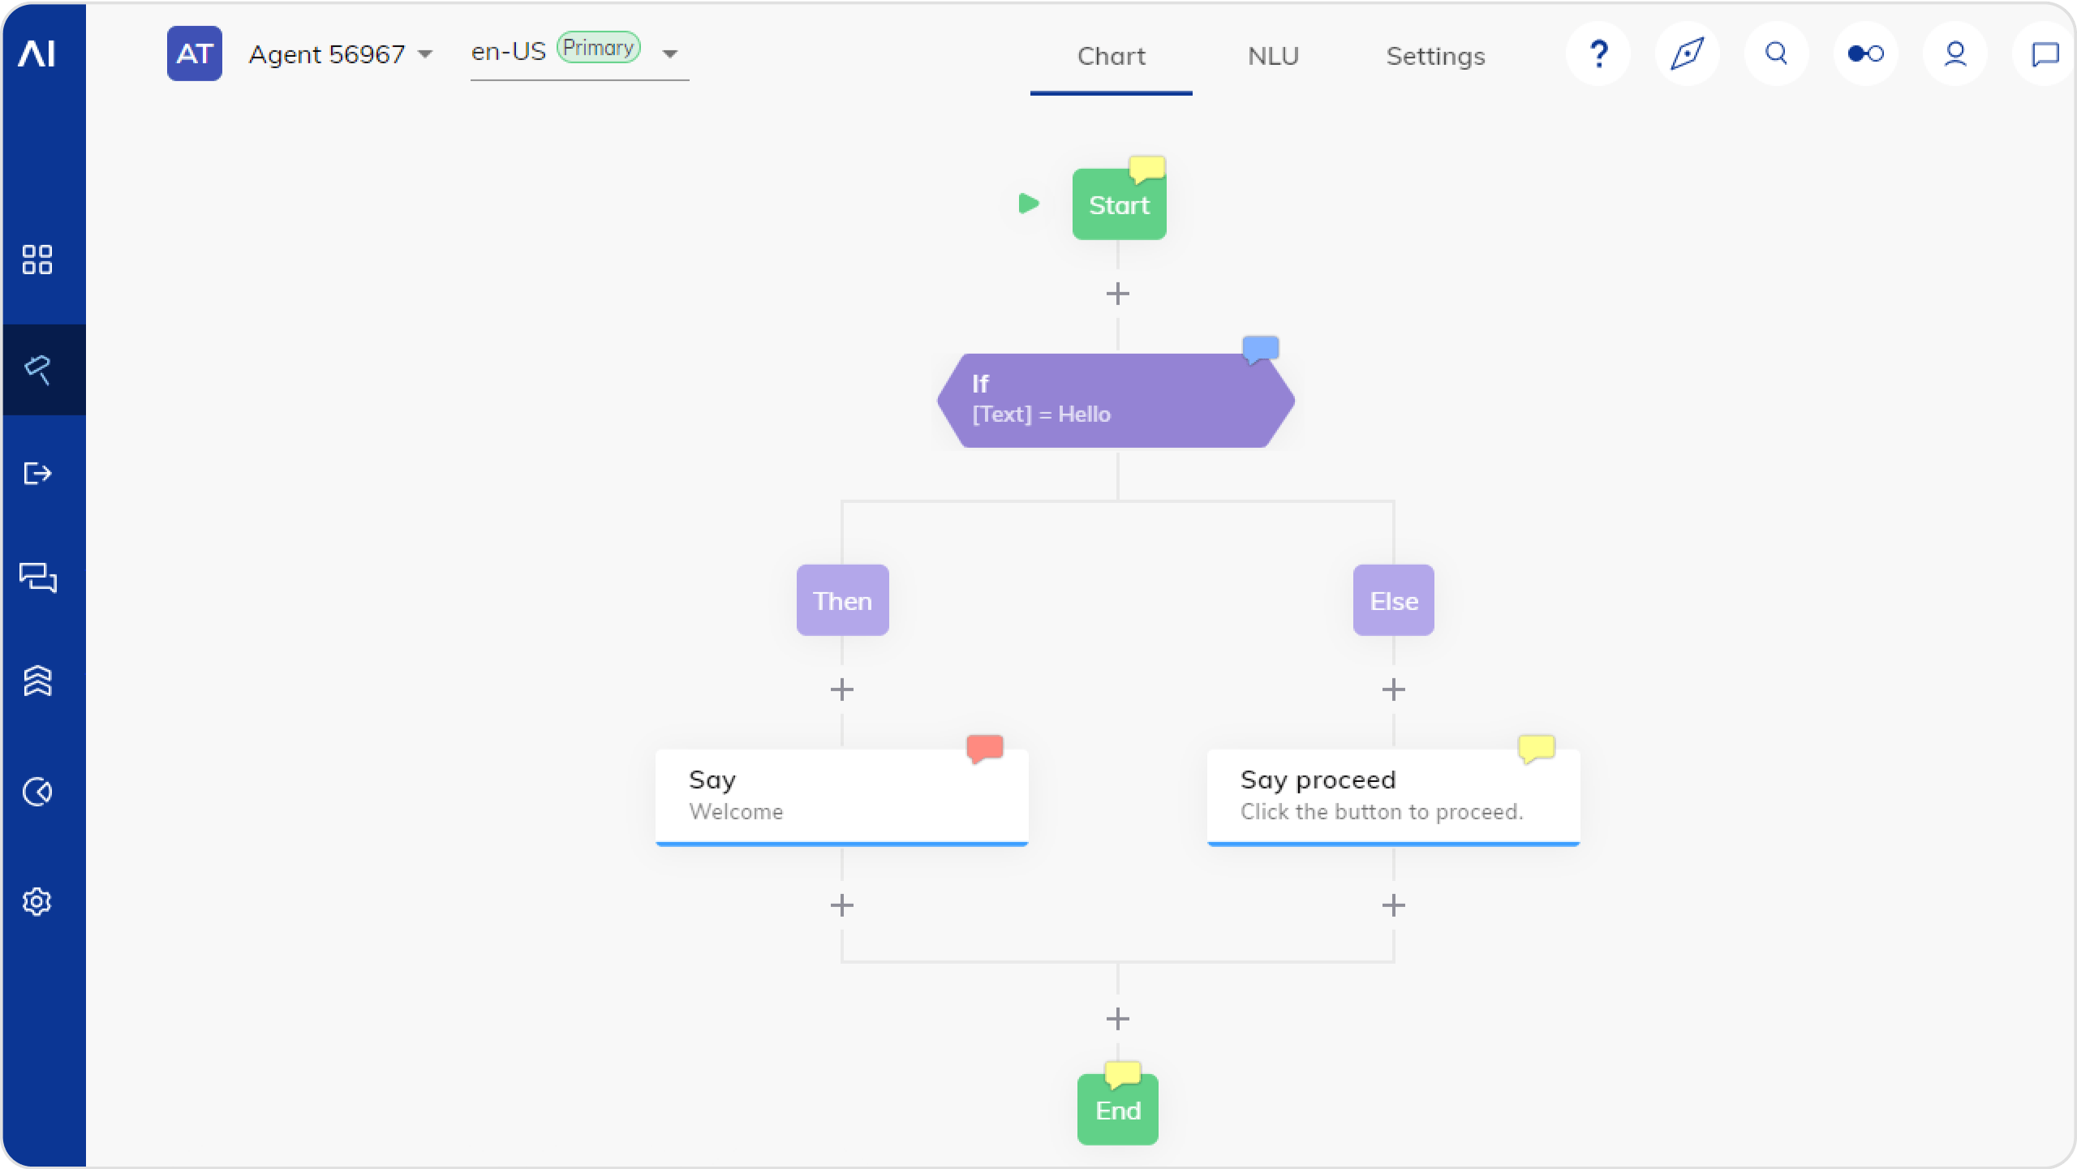Viewport: 2077px width, 1169px height.
Task: Click the play button to run agent
Action: [x=1029, y=205]
